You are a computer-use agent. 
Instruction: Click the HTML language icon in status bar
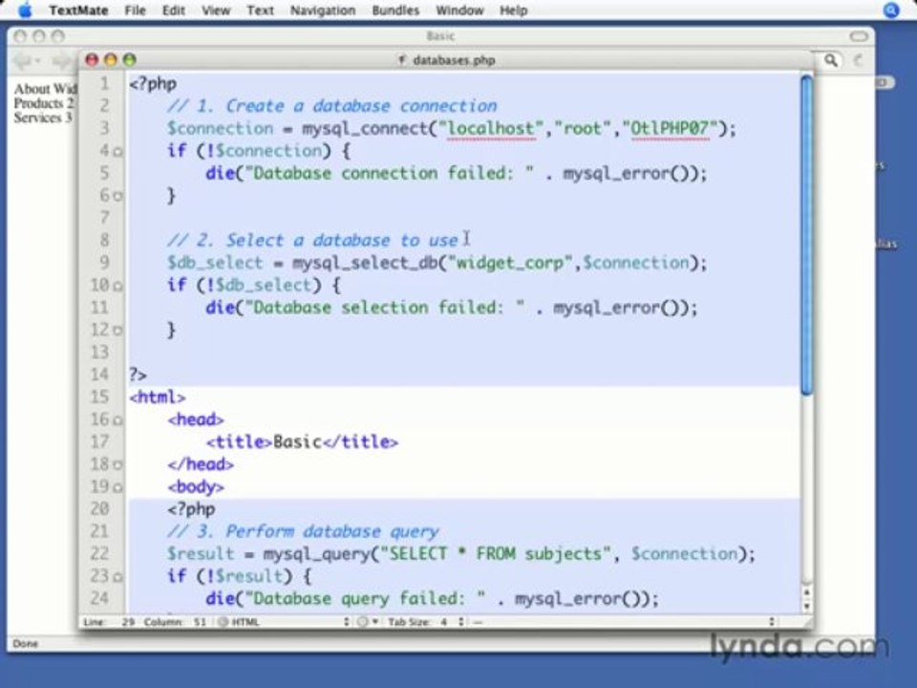(x=223, y=621)
